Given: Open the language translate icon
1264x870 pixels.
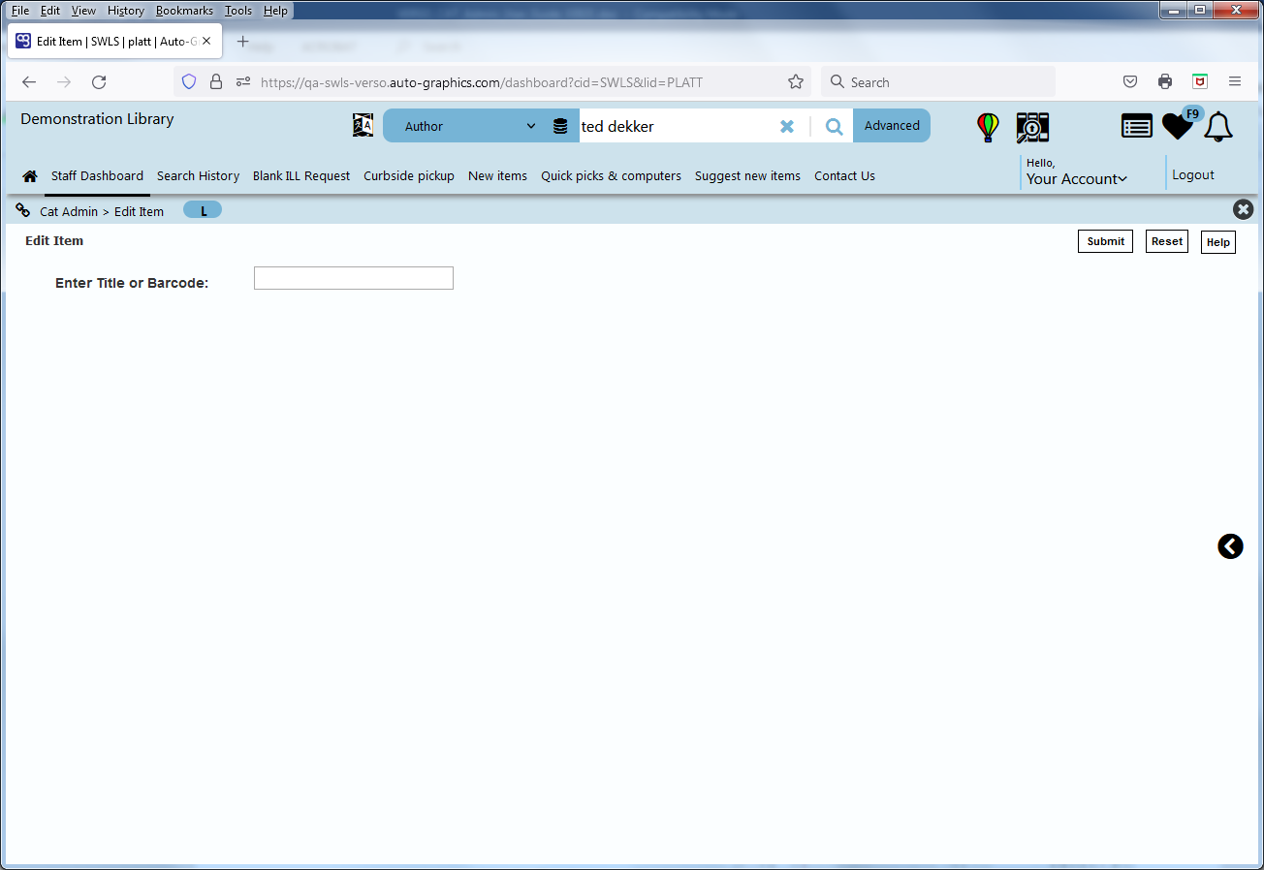Looking at the screenshot, I should (x=363, y=125).
